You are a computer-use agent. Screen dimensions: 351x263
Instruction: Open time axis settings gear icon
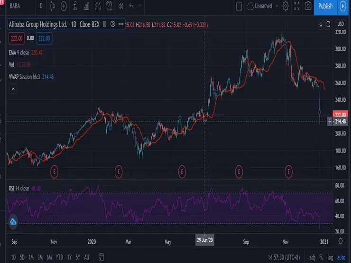point(341,241)
